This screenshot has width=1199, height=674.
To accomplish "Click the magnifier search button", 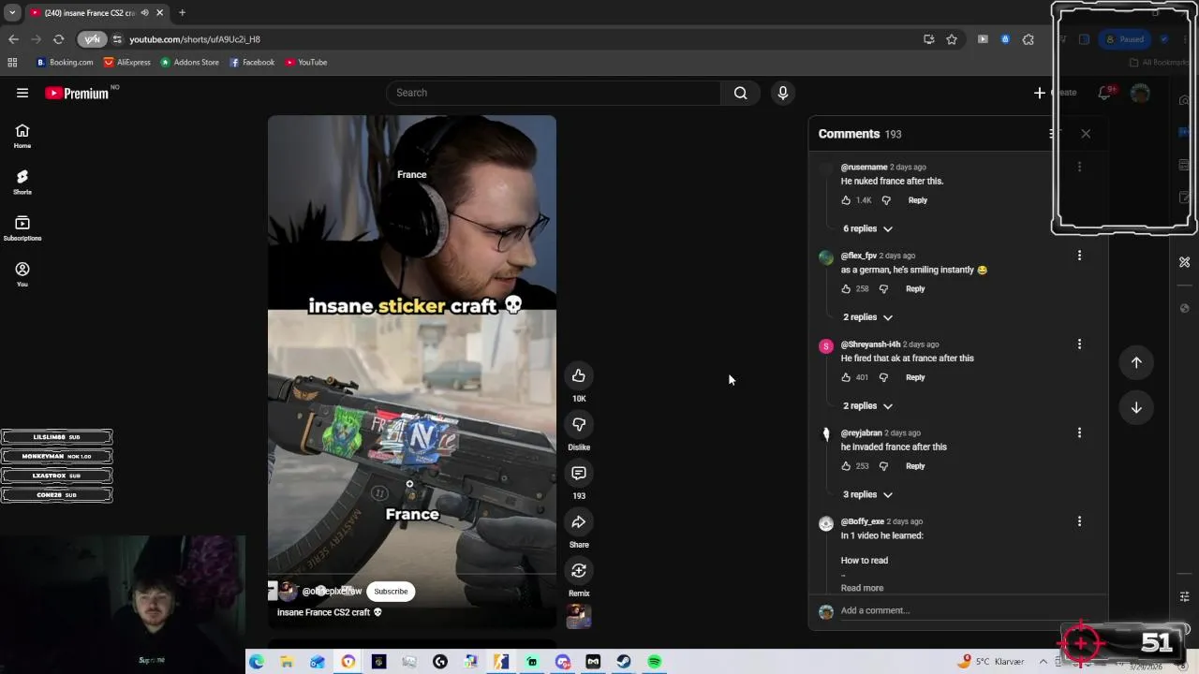I will point(740,93).
